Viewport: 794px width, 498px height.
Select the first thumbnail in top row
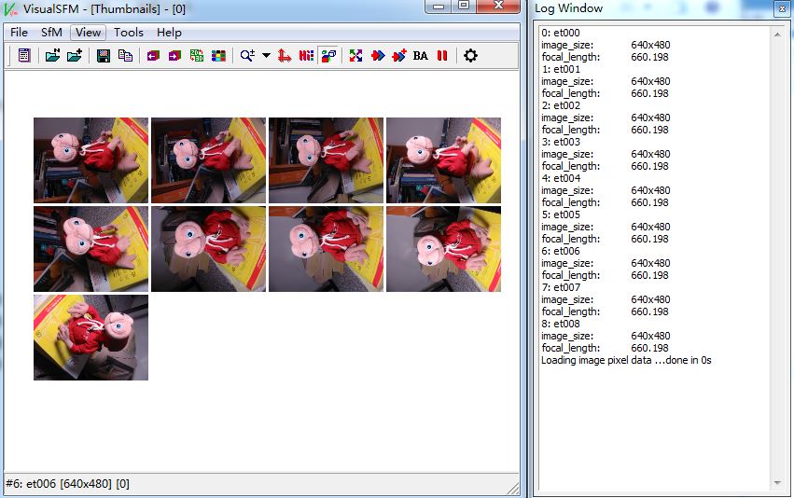(91, 160)
